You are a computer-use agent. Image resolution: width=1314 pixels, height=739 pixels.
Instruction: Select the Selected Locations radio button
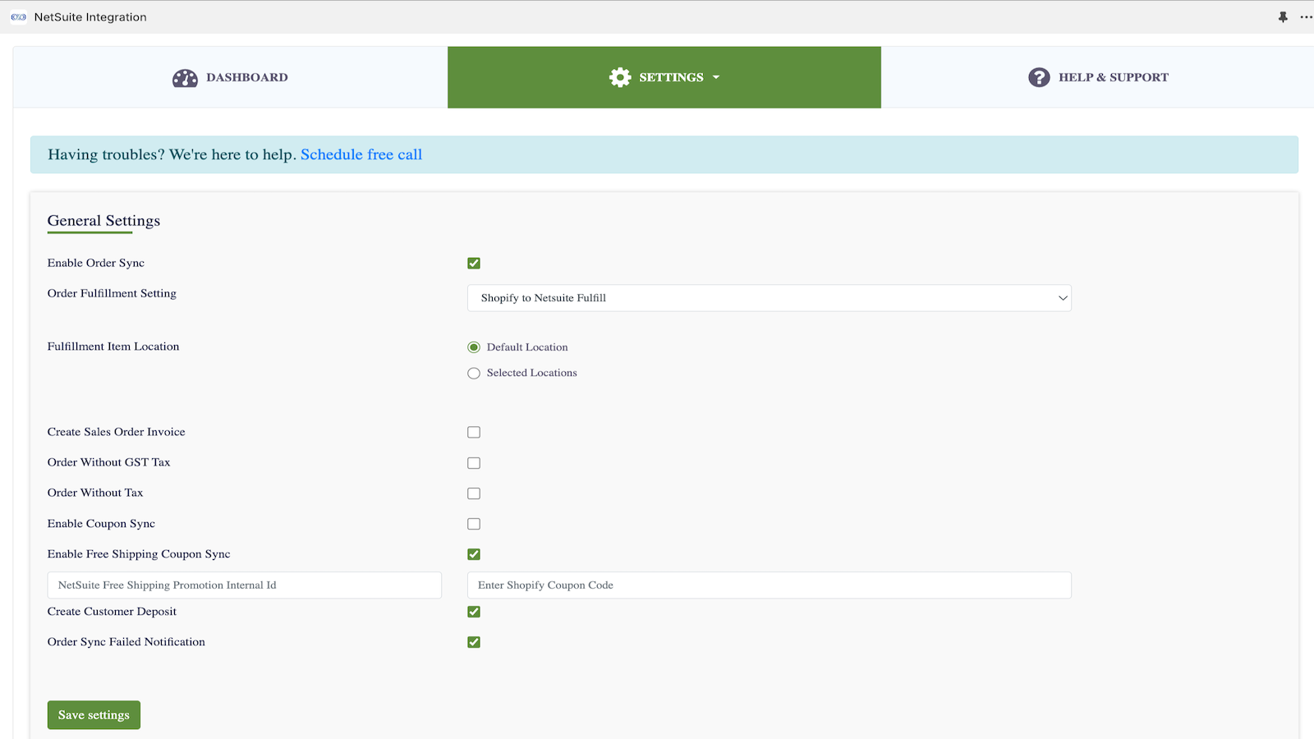coord(474,374)
